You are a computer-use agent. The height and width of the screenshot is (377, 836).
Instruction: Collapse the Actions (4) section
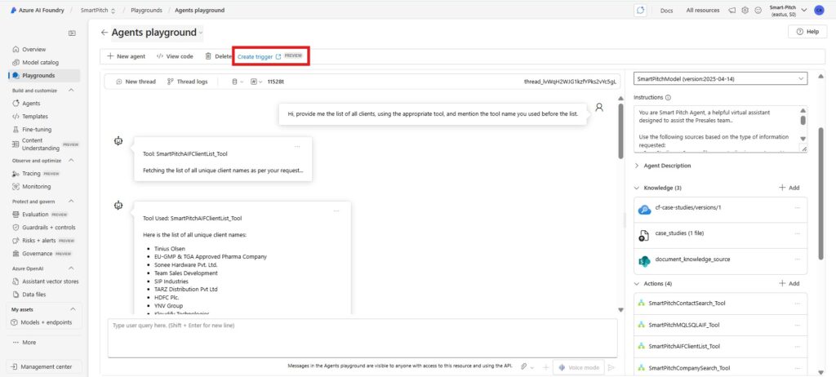pyautogui.click(x=638, y=283)
